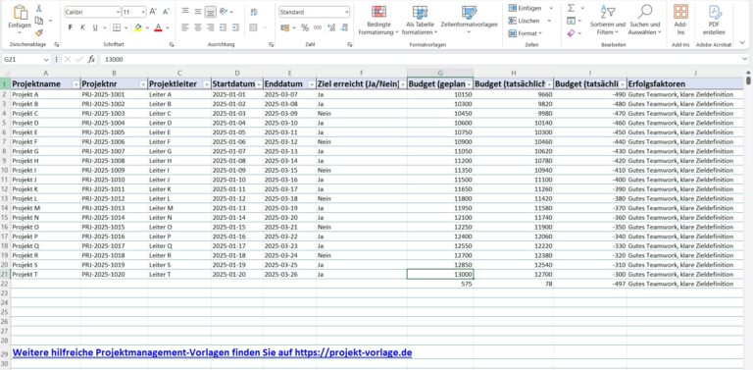This screenshot has height=370, width=753.
Task: Toggle underline with the U button
Action: pyautogui.click(x=94, y=27)
